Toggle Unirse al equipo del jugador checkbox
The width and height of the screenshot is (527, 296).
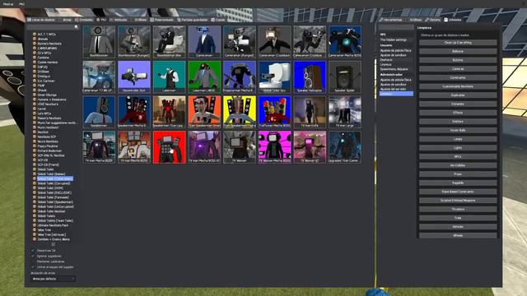click(33, 266)
